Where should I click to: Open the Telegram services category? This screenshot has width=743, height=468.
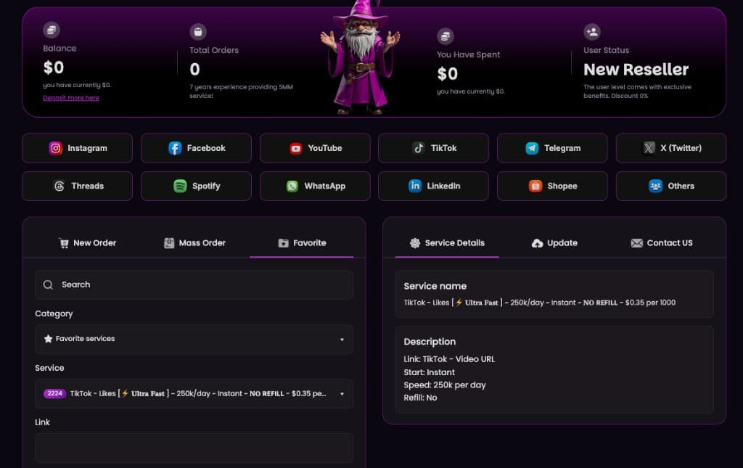click(552, 148)
